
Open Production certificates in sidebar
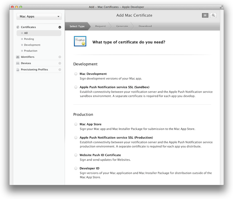pos(31,51)
